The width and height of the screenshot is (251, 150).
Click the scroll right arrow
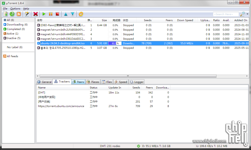[247, 76]
